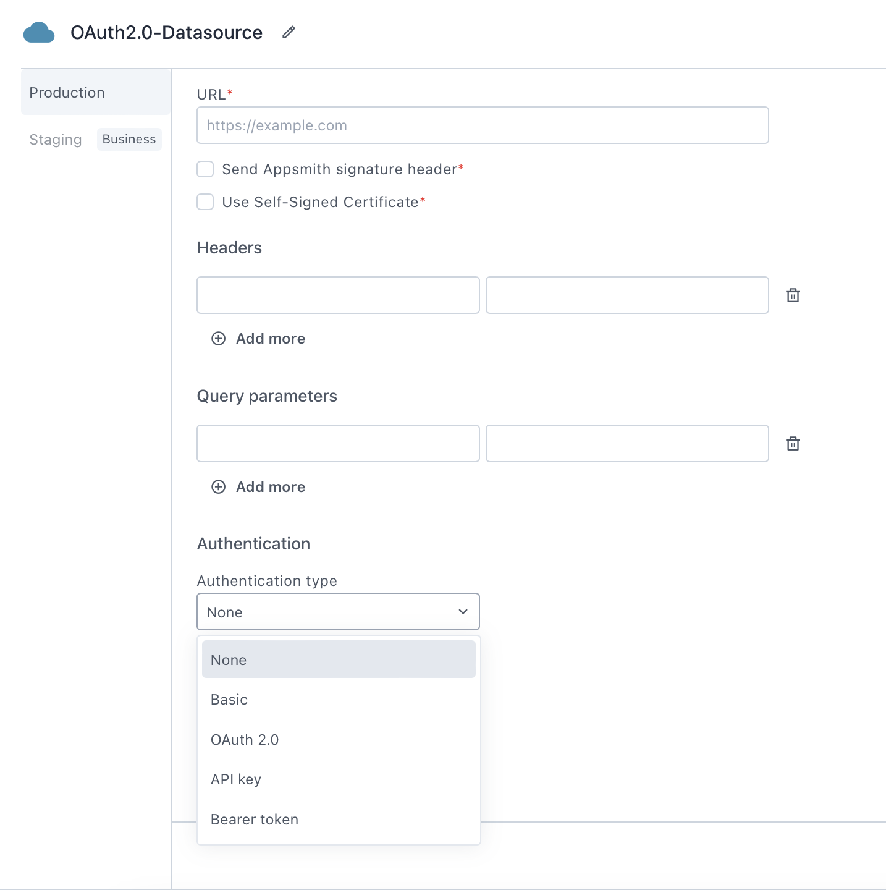Viewport: 886px width, 890px height.
Task: Check the Send Appsmith signature header box
Action: click(205, 169)
